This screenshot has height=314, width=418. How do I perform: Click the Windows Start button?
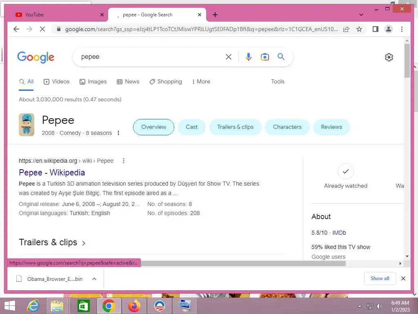coord(10,306)
